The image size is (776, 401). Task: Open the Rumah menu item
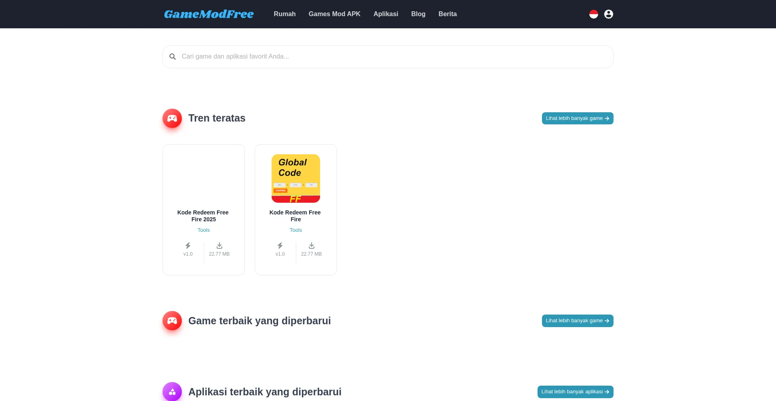coord(285,14)
